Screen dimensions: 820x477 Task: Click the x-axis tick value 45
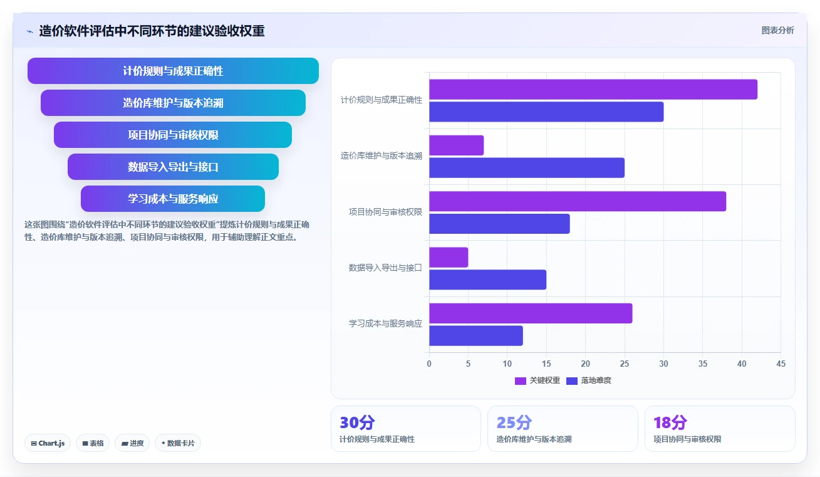pos(781,364)
